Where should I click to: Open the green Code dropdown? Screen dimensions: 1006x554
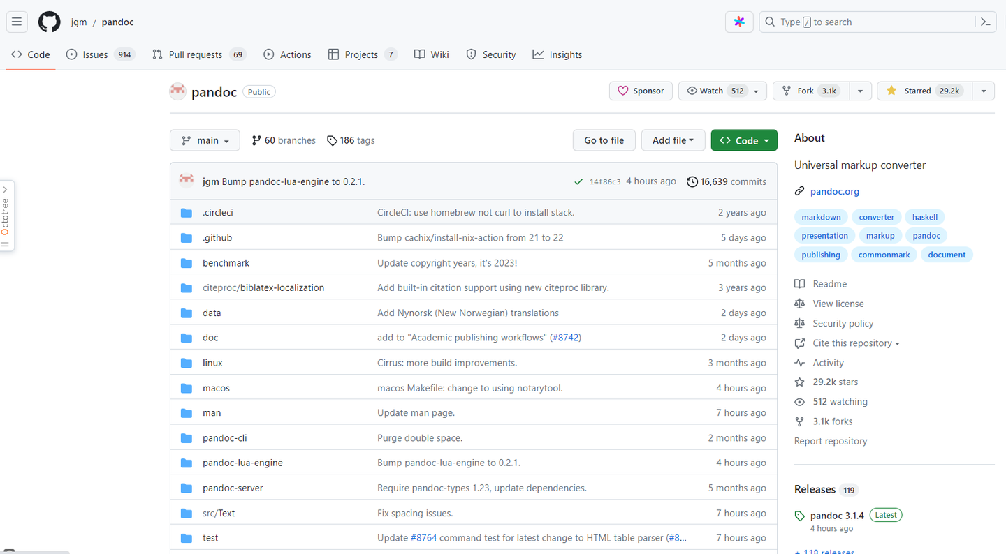pos(743,140)
